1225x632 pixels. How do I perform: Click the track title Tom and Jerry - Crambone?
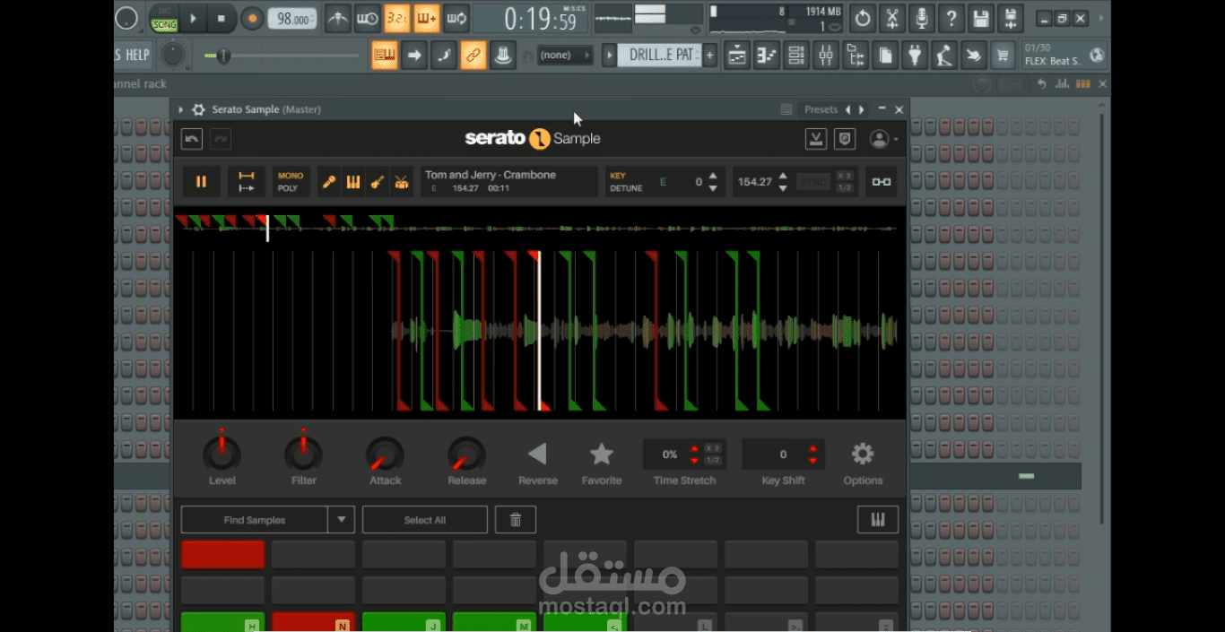click(x=491, y=175)
